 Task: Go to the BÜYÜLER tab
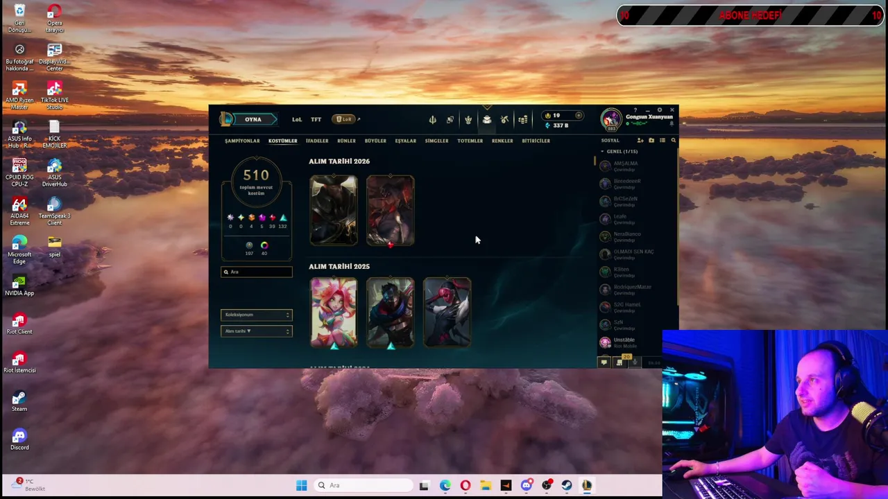pyautogui.click(x=375, y=141)
